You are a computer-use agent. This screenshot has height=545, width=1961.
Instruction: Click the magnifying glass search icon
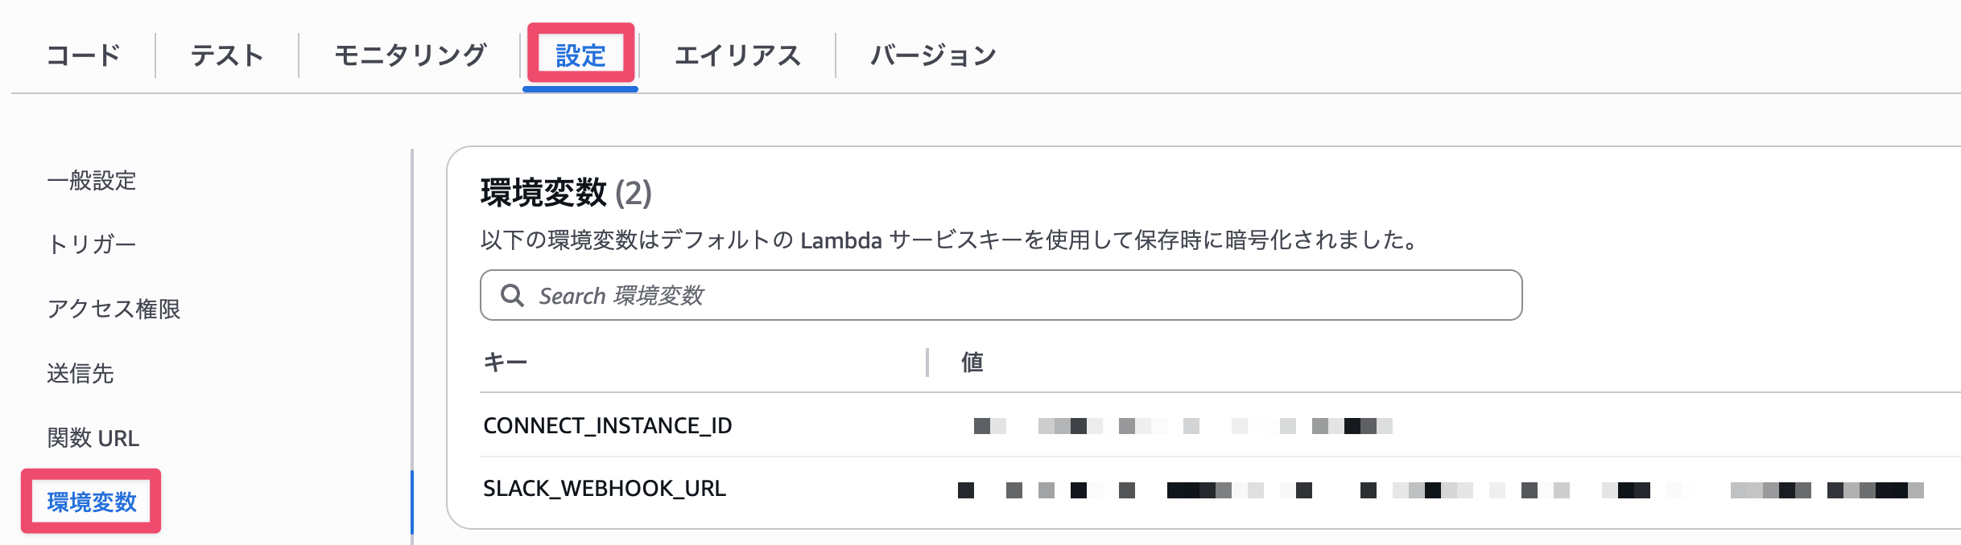click(512, 295)
